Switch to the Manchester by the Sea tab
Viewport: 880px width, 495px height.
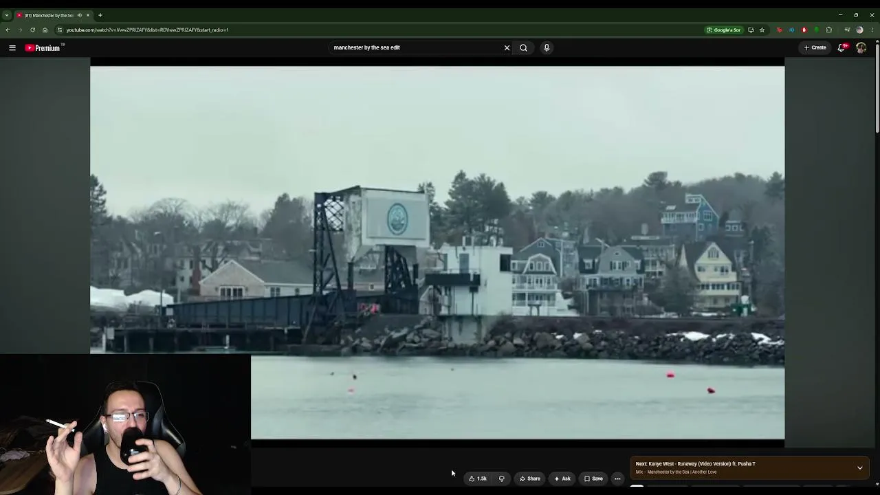tap(48, 15)
